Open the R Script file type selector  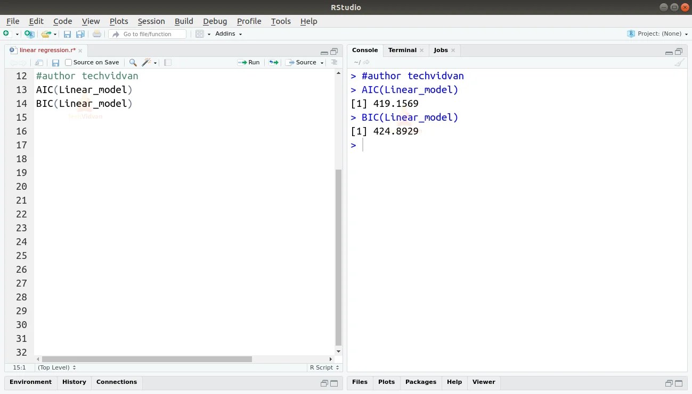point(324,367)
